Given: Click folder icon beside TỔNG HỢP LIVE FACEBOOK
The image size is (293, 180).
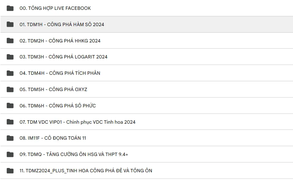Looking at the screenshot, I should point(10,8).
